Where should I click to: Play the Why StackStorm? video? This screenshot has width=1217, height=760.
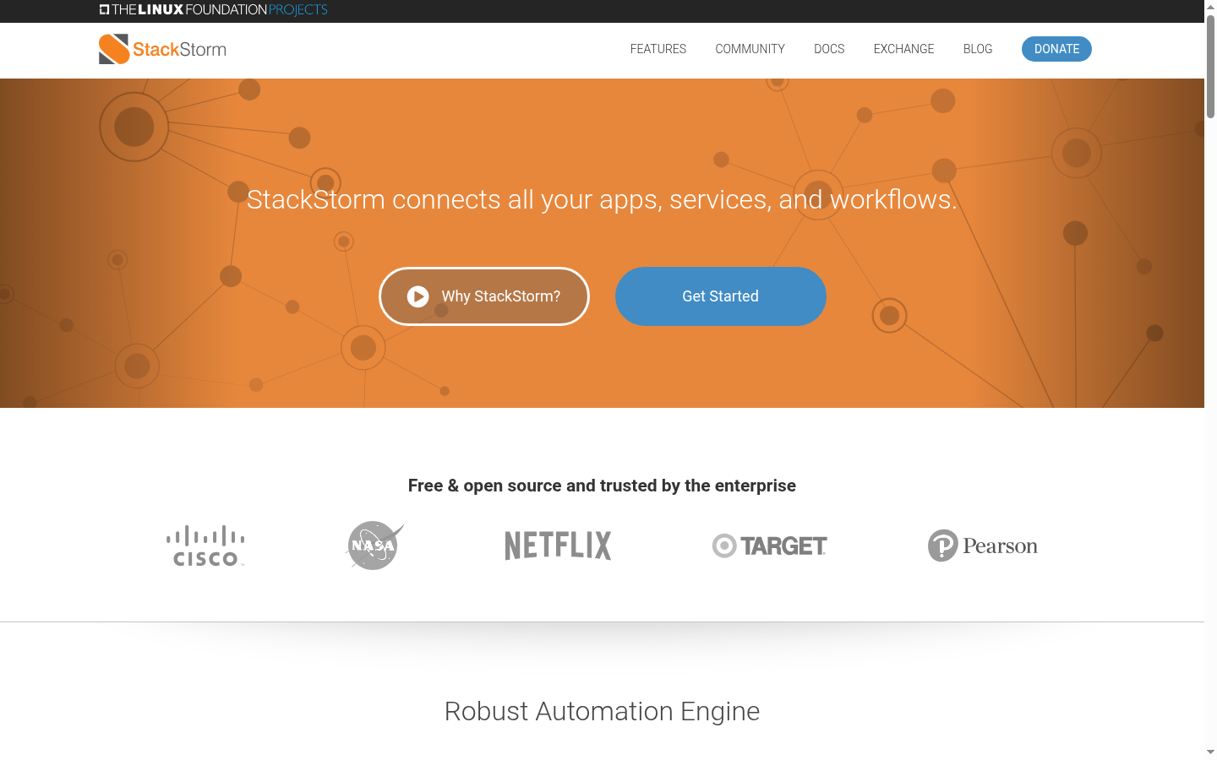point(484,296)
